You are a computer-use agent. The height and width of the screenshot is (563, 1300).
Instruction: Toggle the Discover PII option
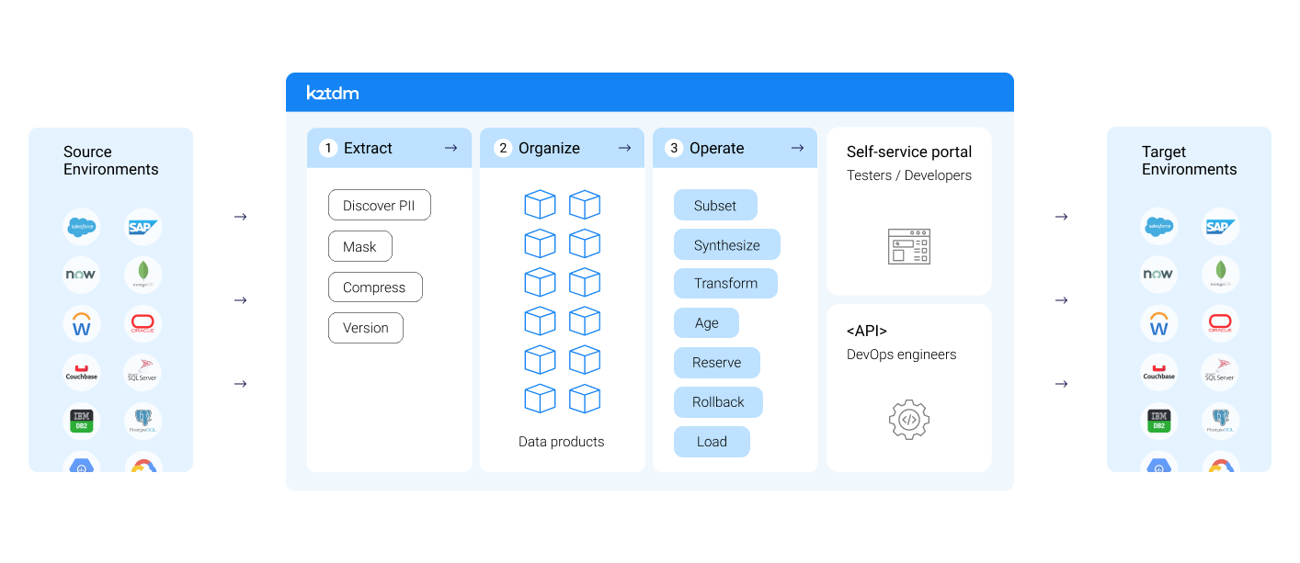click(379, 205)
